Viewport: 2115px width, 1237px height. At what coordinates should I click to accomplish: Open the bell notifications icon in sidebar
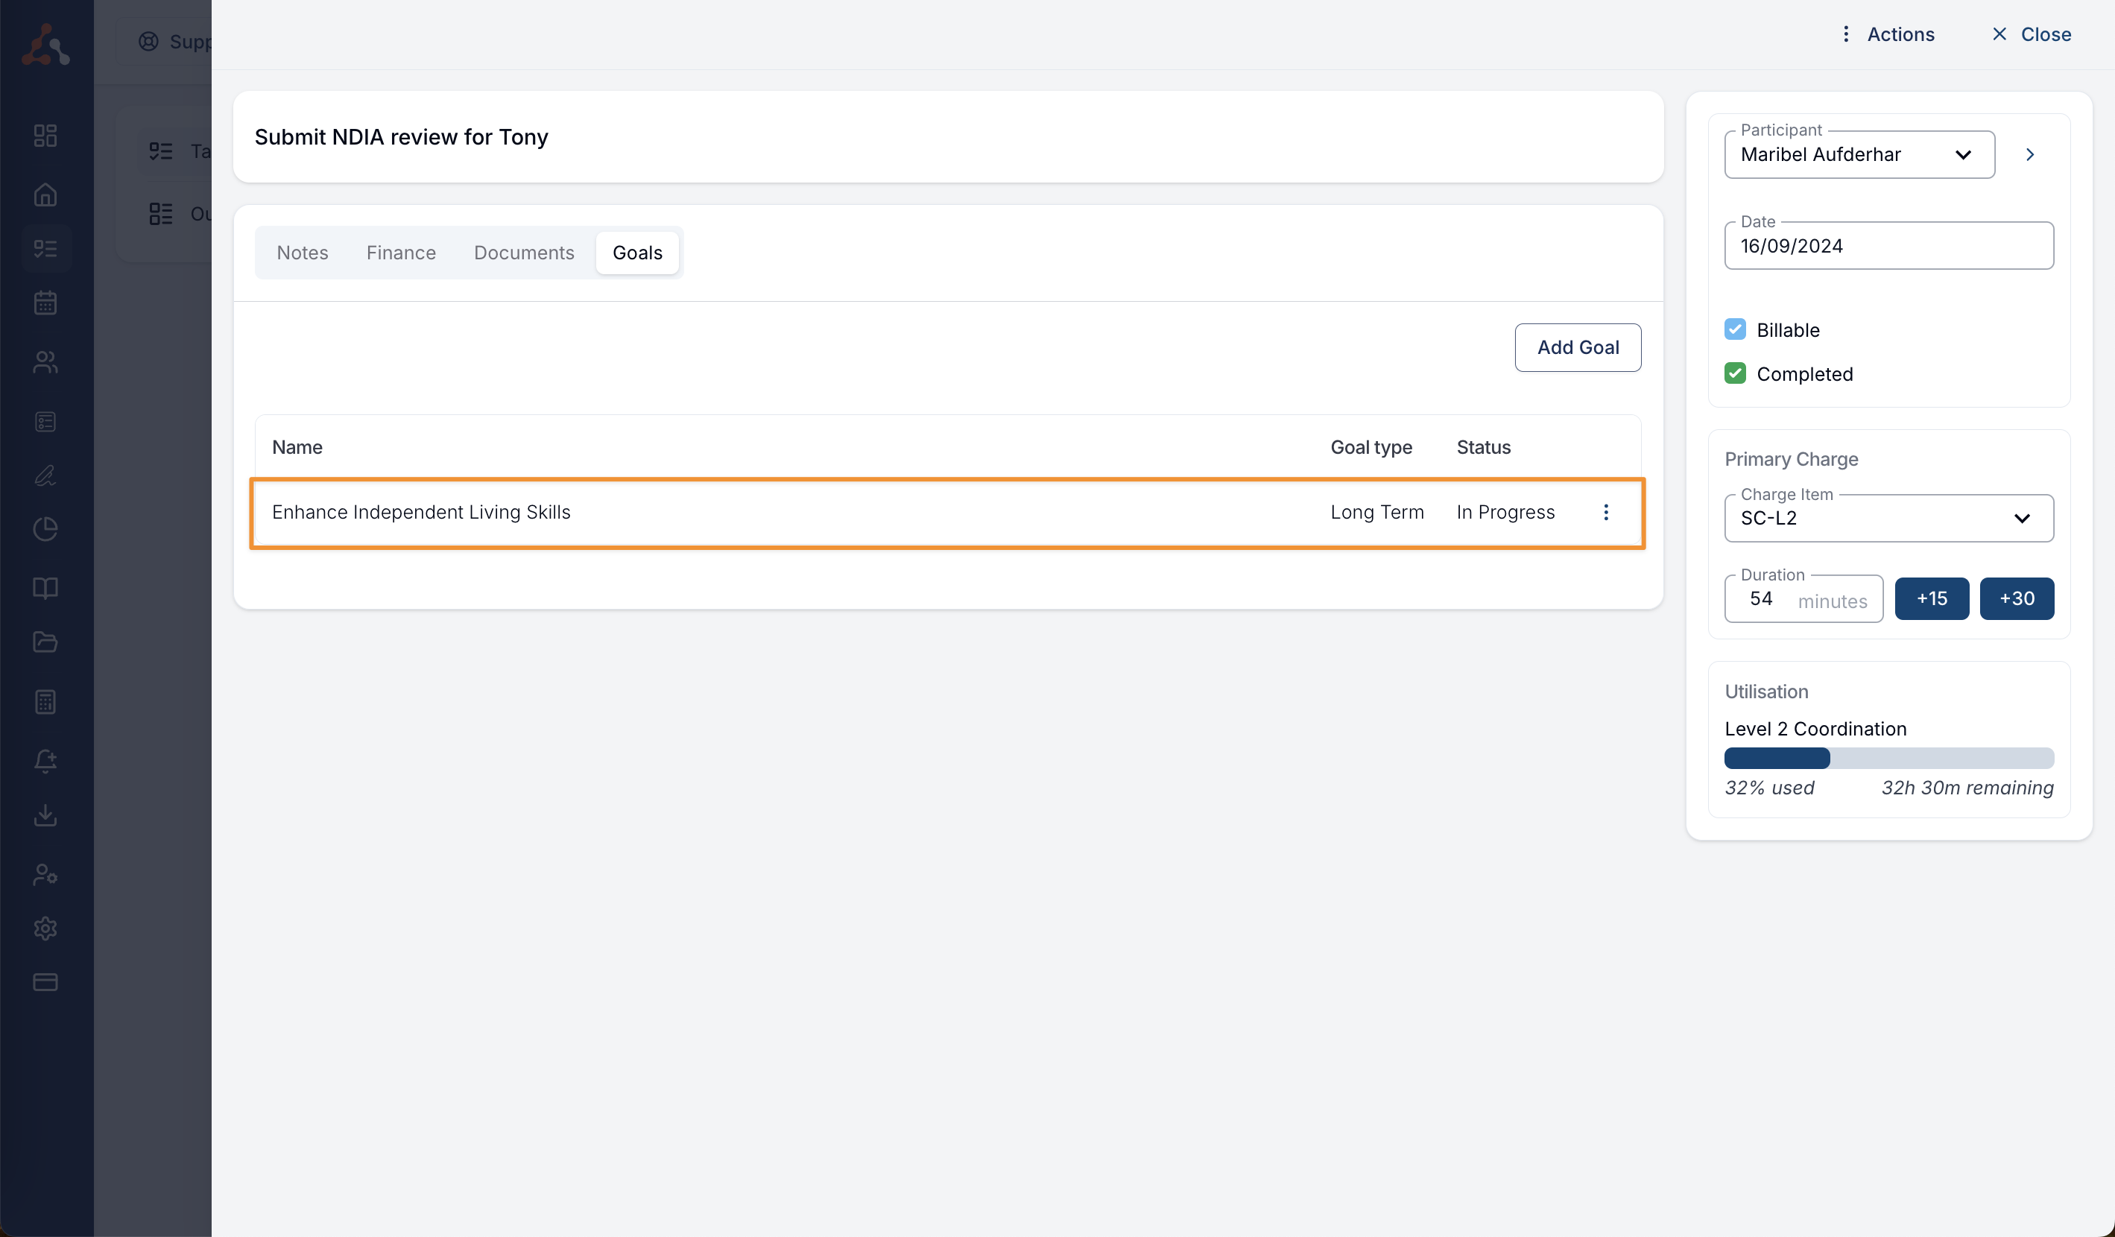tap(45, 760)
